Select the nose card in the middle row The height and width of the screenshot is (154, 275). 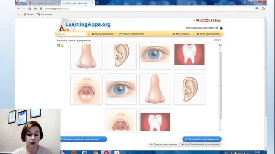coord(155,89)
